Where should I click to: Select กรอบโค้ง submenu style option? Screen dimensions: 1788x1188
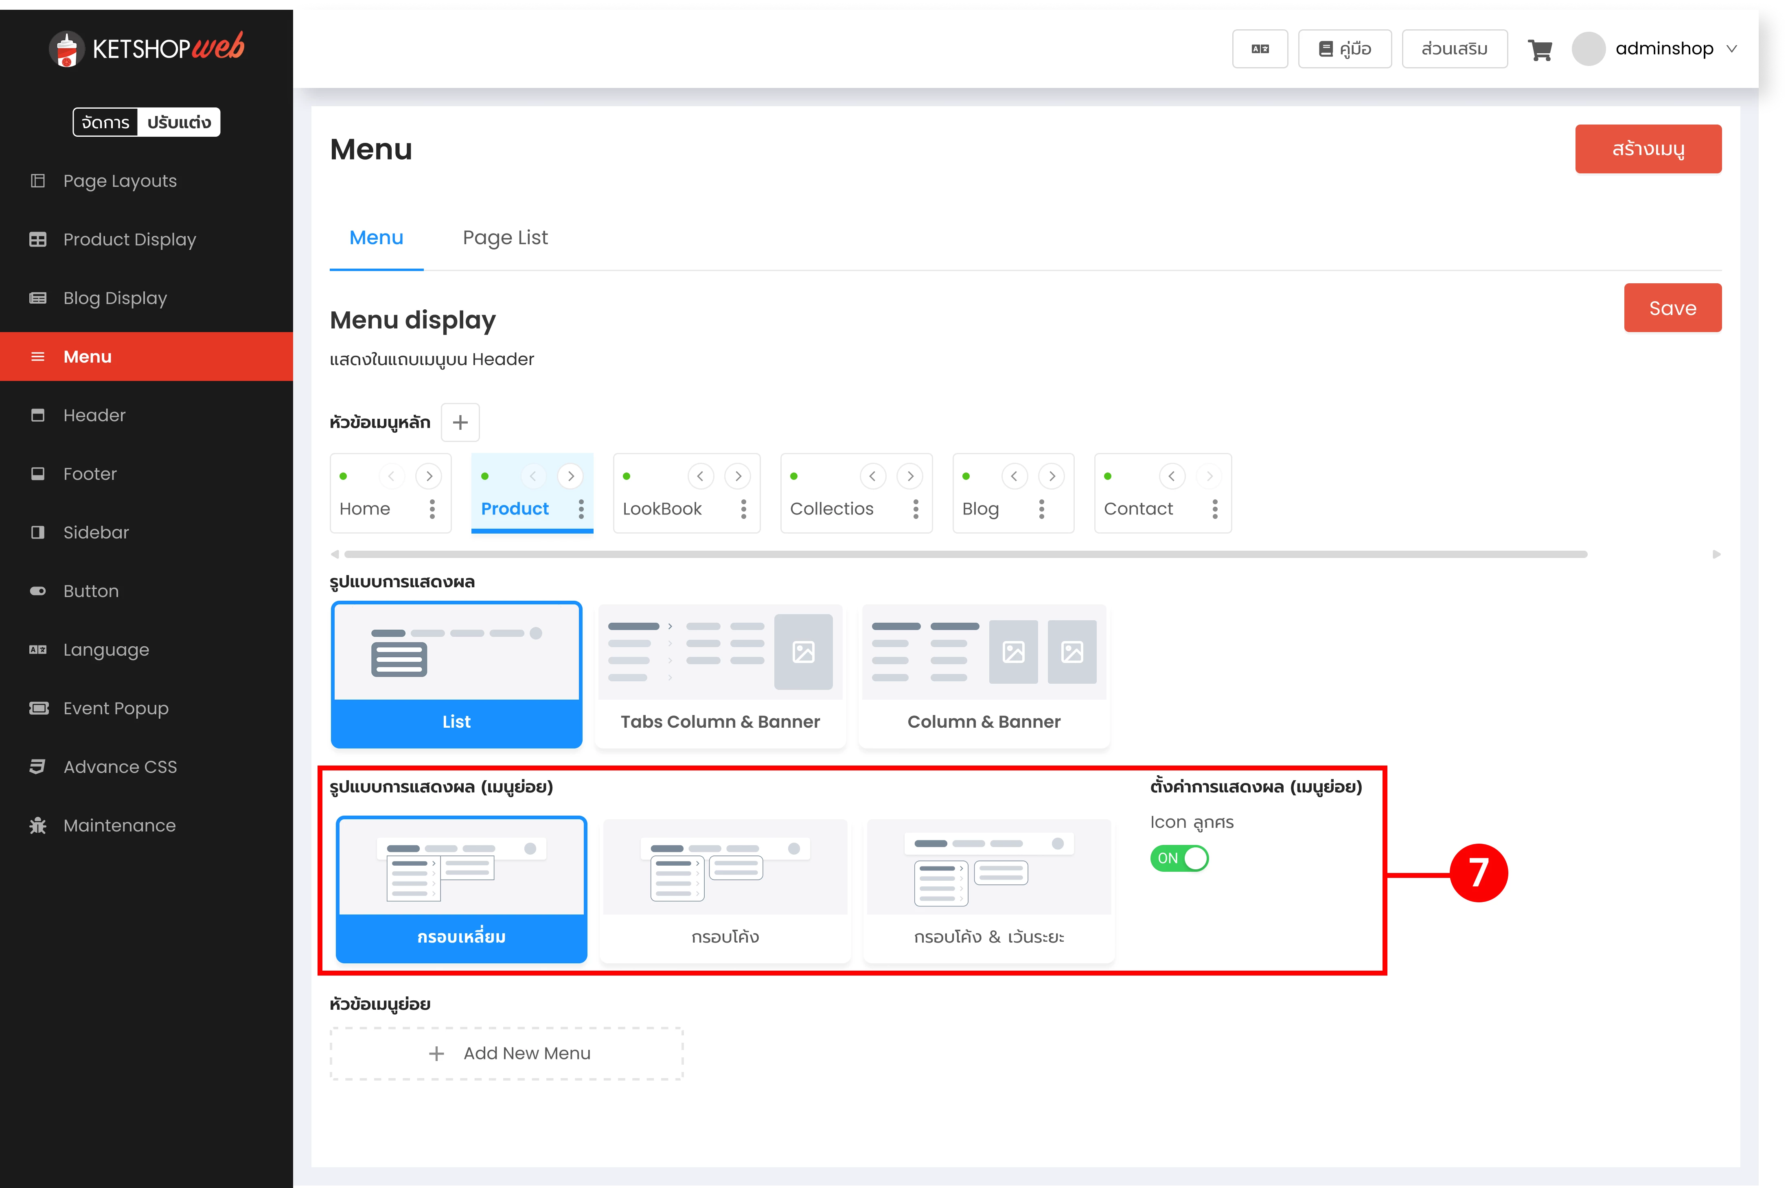tap(724, 890)
